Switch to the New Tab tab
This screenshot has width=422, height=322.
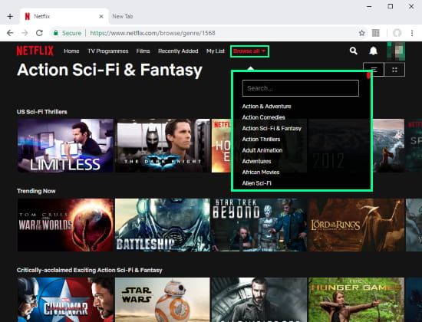(123, 16)
